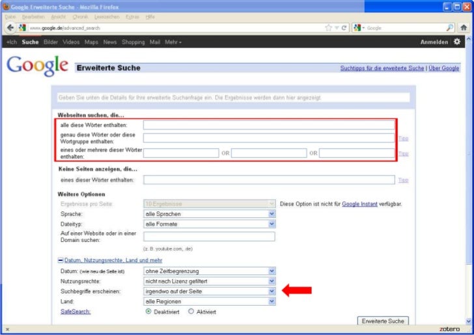Open the Ansicht menu
This screenshot has height=335, width=474.
[x=59, y=17]
